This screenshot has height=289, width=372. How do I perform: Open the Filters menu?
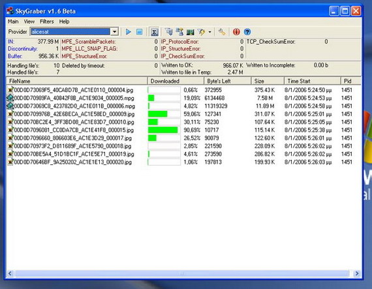[47, 22]
